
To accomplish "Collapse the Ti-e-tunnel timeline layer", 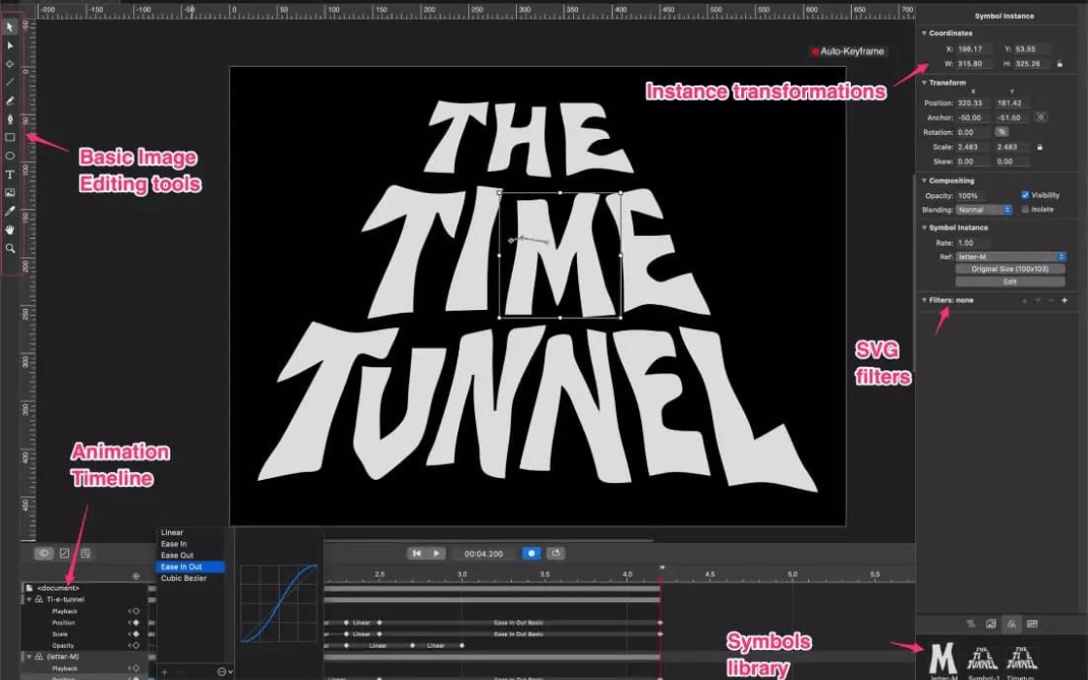I will point(28,599).
